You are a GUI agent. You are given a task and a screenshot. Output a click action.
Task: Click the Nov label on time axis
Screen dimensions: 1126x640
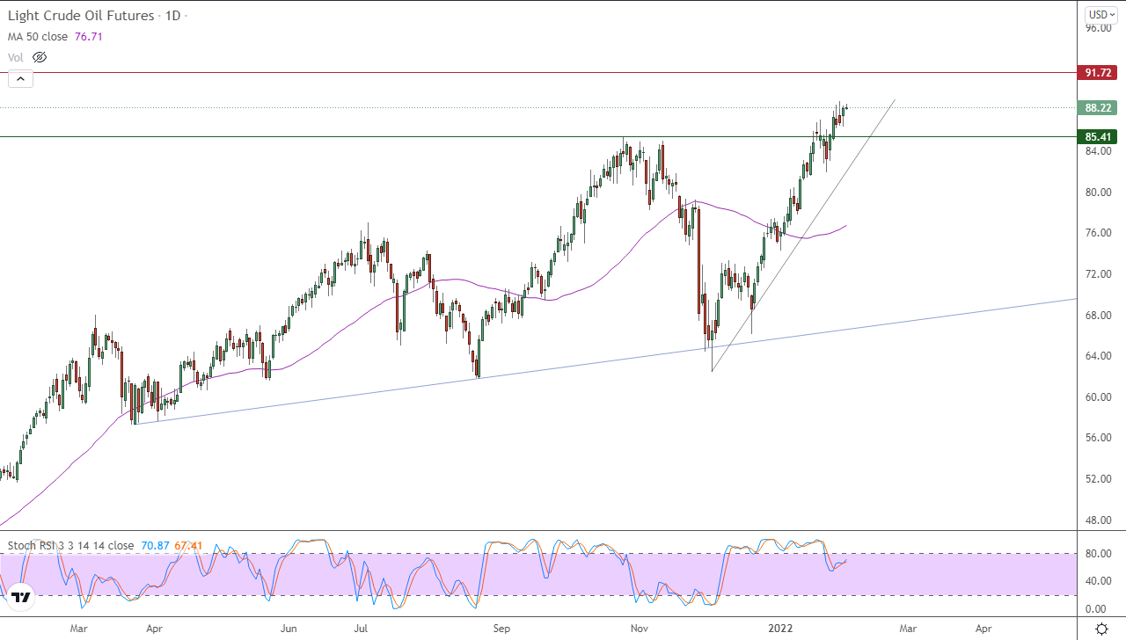pyautogui.click(x=640, y=629)
